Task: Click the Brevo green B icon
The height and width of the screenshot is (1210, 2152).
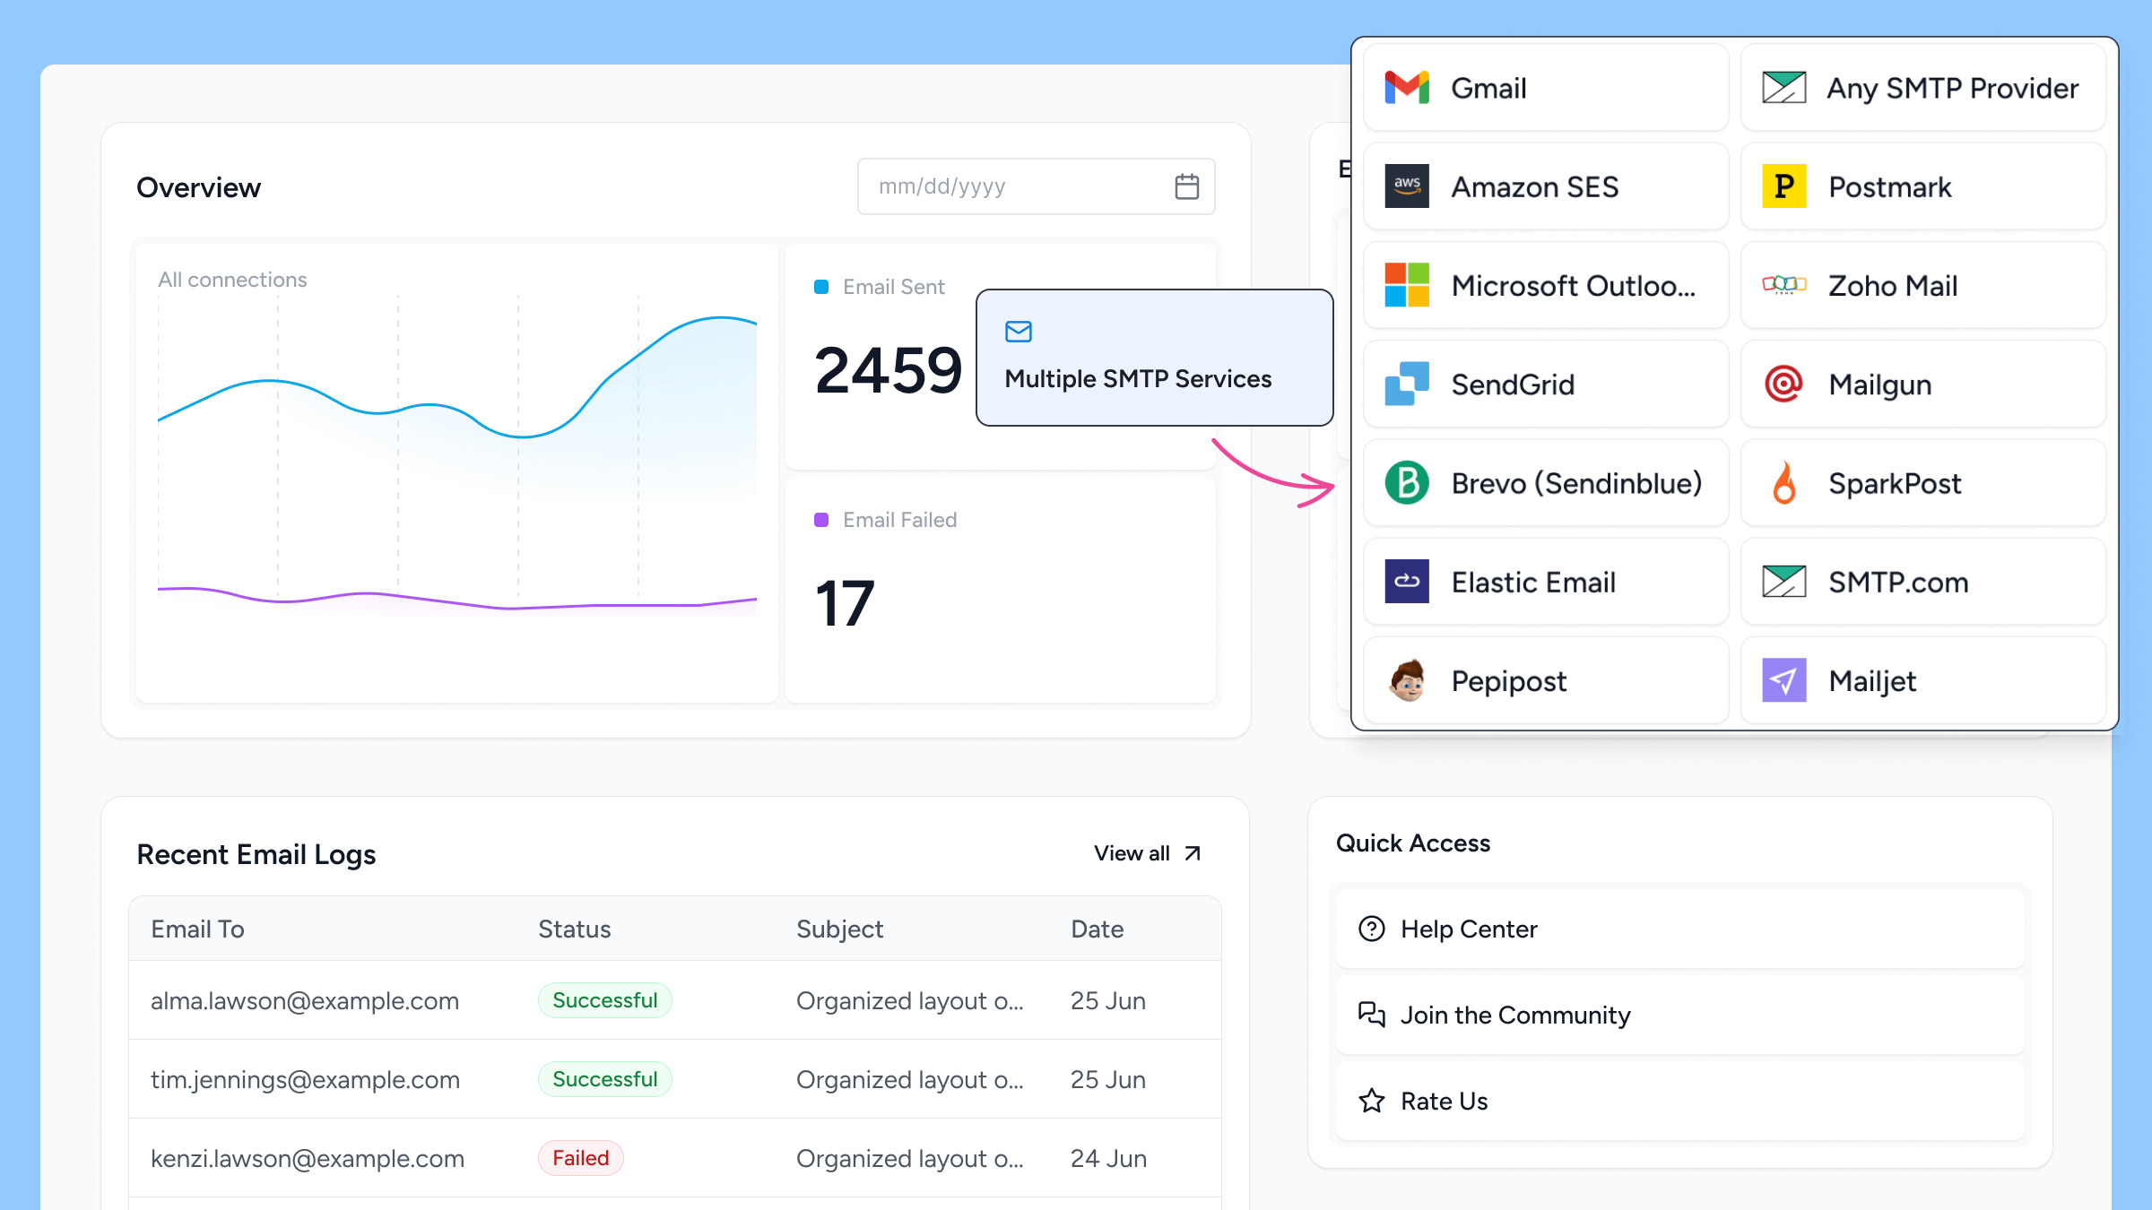Action: [x=1407, y=482]
